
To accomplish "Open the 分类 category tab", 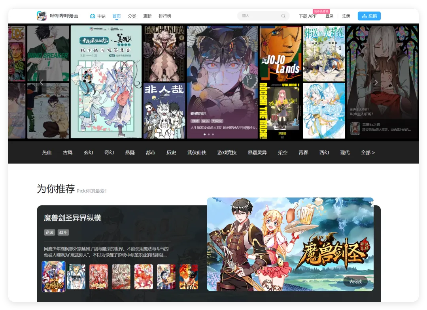I will tap(132, 16).
